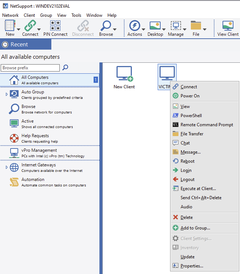Expand the Auto Group tree node

7,94
